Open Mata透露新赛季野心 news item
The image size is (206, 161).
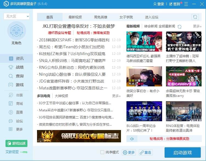73,88
